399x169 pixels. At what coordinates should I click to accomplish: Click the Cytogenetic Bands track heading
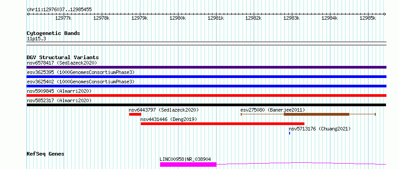[x=53, y=33]
